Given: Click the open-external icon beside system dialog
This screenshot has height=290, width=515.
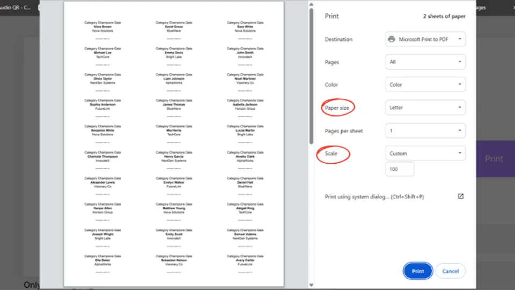Looking at the screenshot, I should click(460, 197).
